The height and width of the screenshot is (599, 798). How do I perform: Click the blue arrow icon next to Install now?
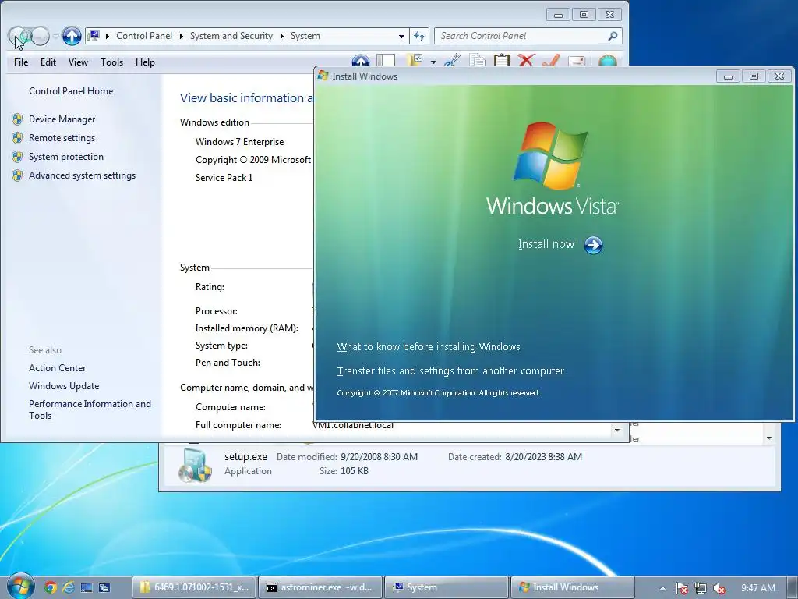[593, 245]
